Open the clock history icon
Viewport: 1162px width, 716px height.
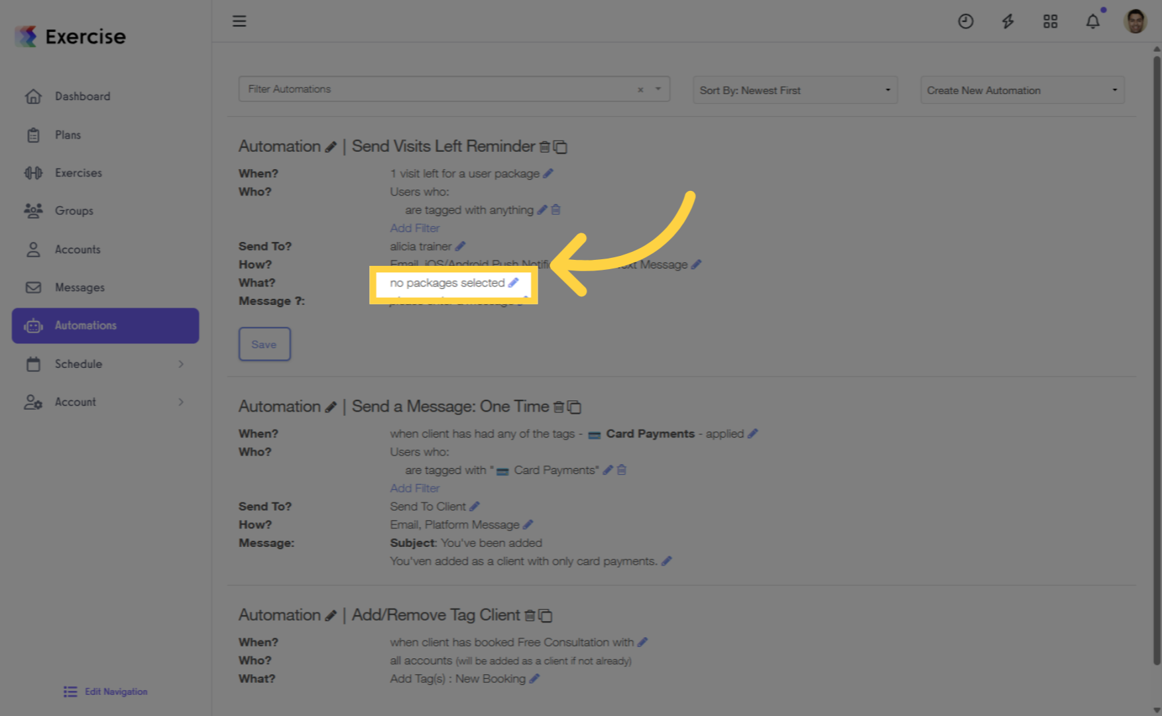pyautogui.click(x=966, y=21)
